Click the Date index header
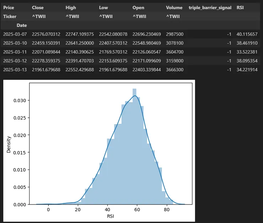The image size is (263, 223). click(21, 25)
